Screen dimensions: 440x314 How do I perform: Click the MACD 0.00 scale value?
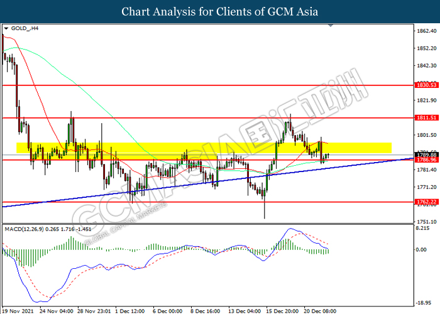click(x=421, y=249)
